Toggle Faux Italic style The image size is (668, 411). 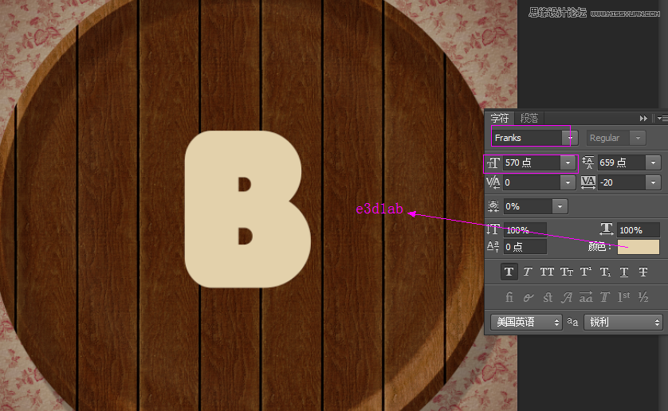(x=528, y=272)
